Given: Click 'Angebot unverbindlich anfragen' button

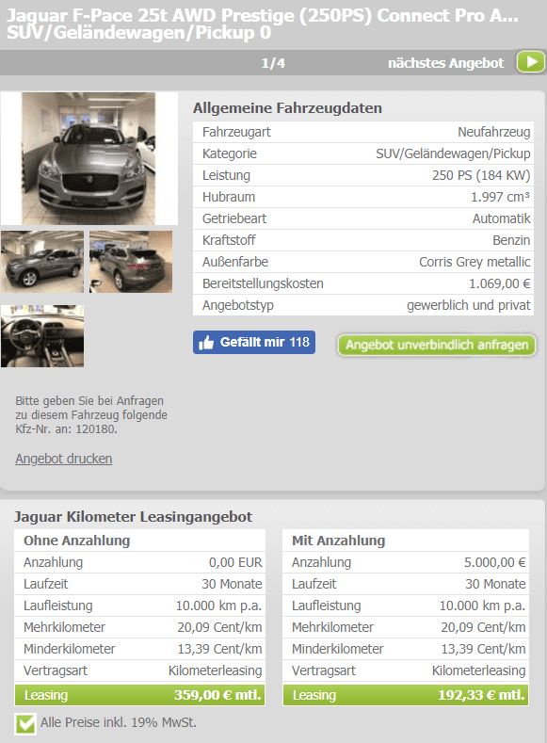Looking at the screenshot, I should (x=436, y=345).
